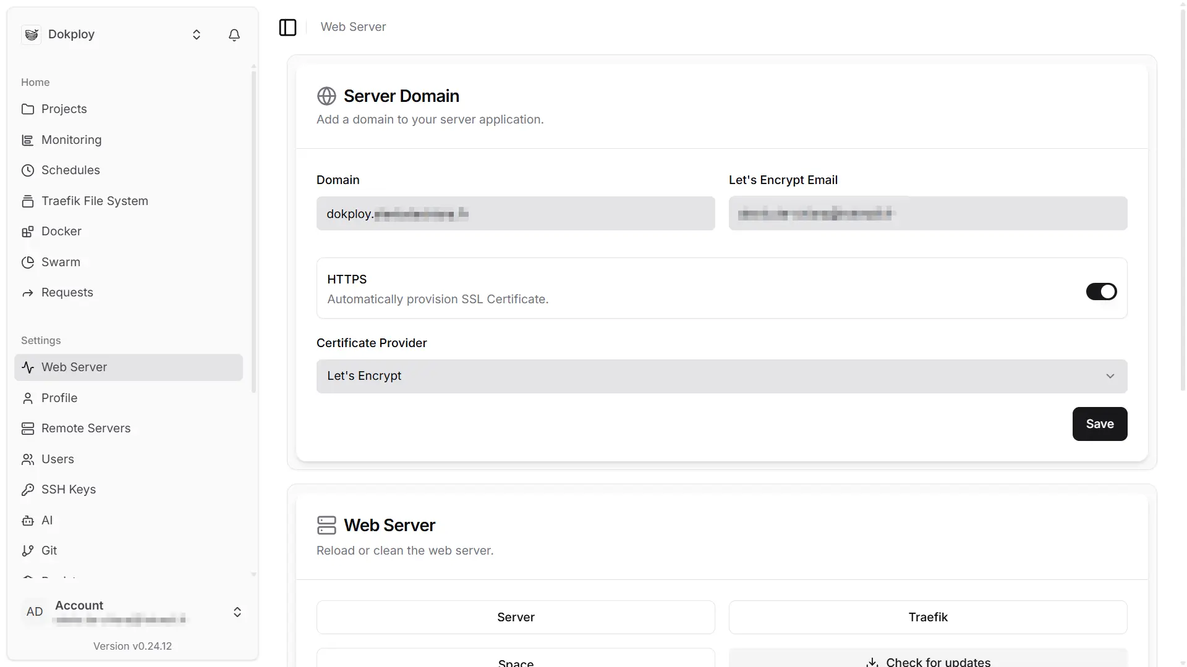1187x667 pixels.
Task: Navigate to SSH Keys
Action: point(129,490)
